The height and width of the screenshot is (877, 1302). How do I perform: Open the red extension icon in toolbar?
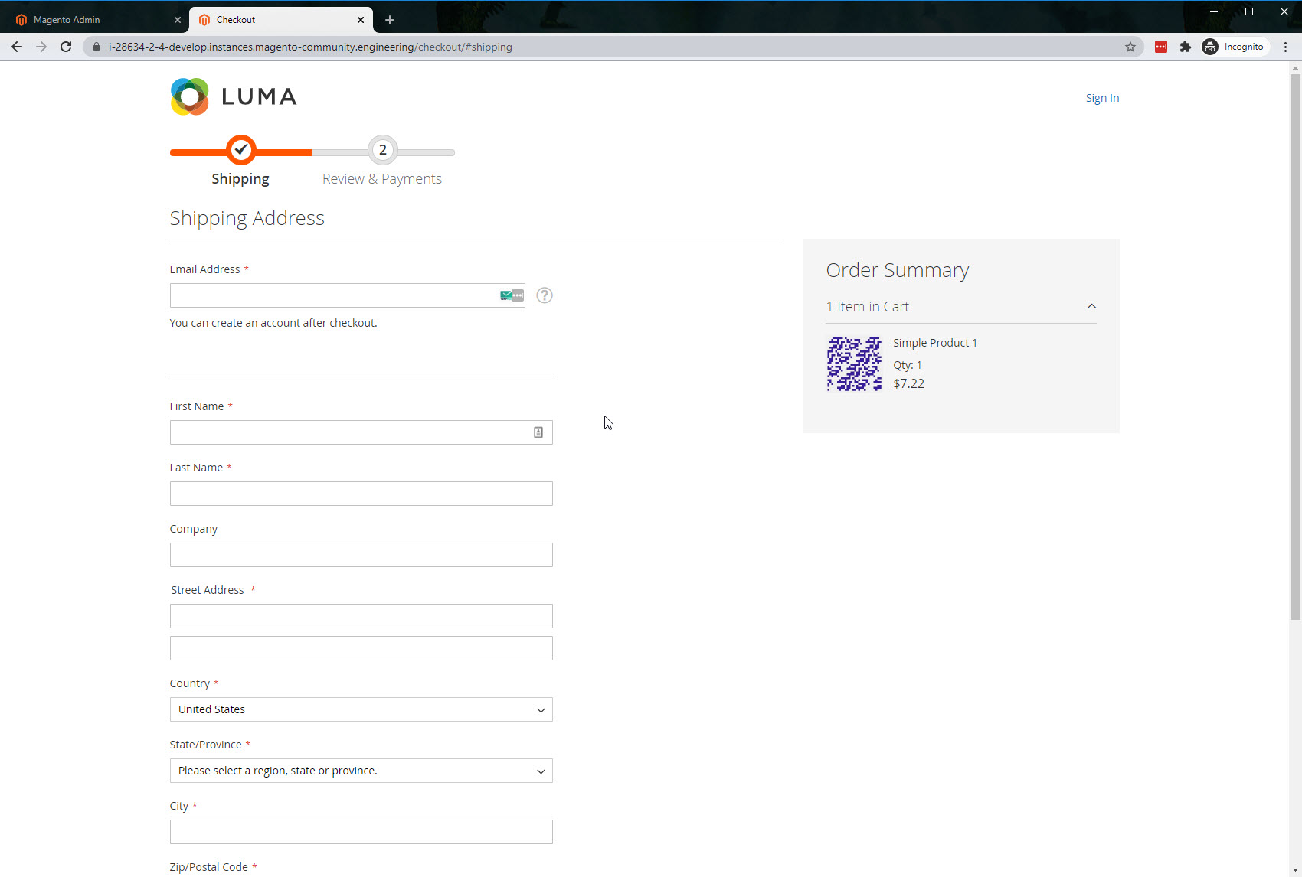pyautogui.click(x=1161, y=47)
